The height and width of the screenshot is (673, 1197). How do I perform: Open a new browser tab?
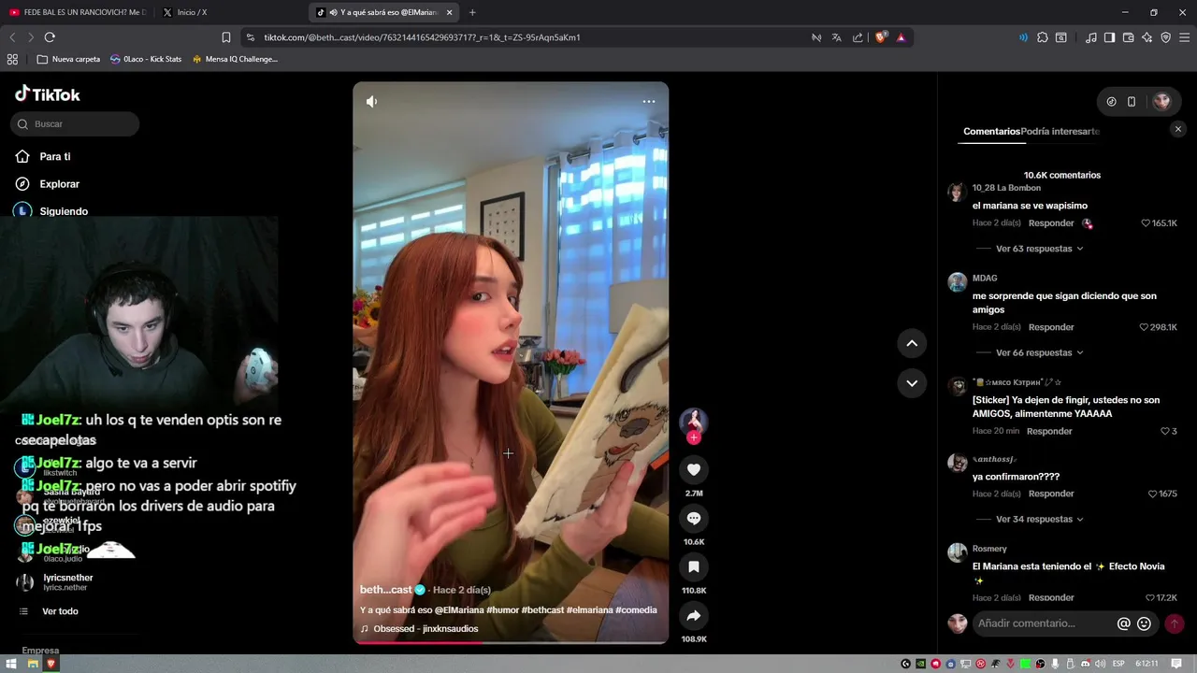click(472, 12)
